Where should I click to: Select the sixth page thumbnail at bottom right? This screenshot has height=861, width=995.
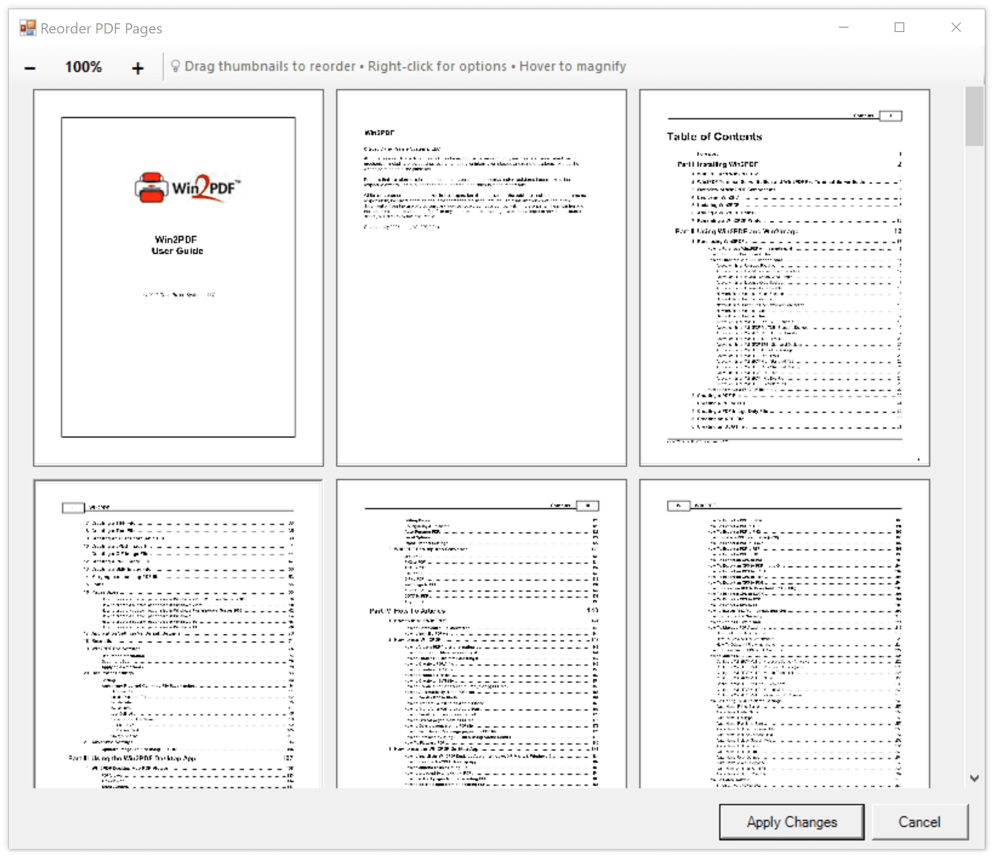784,633
